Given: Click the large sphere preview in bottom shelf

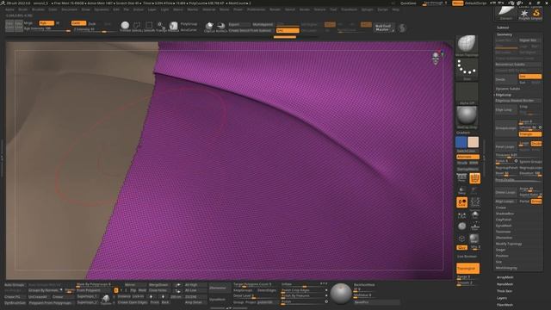Looking at the screenshot, I should 341,293.
